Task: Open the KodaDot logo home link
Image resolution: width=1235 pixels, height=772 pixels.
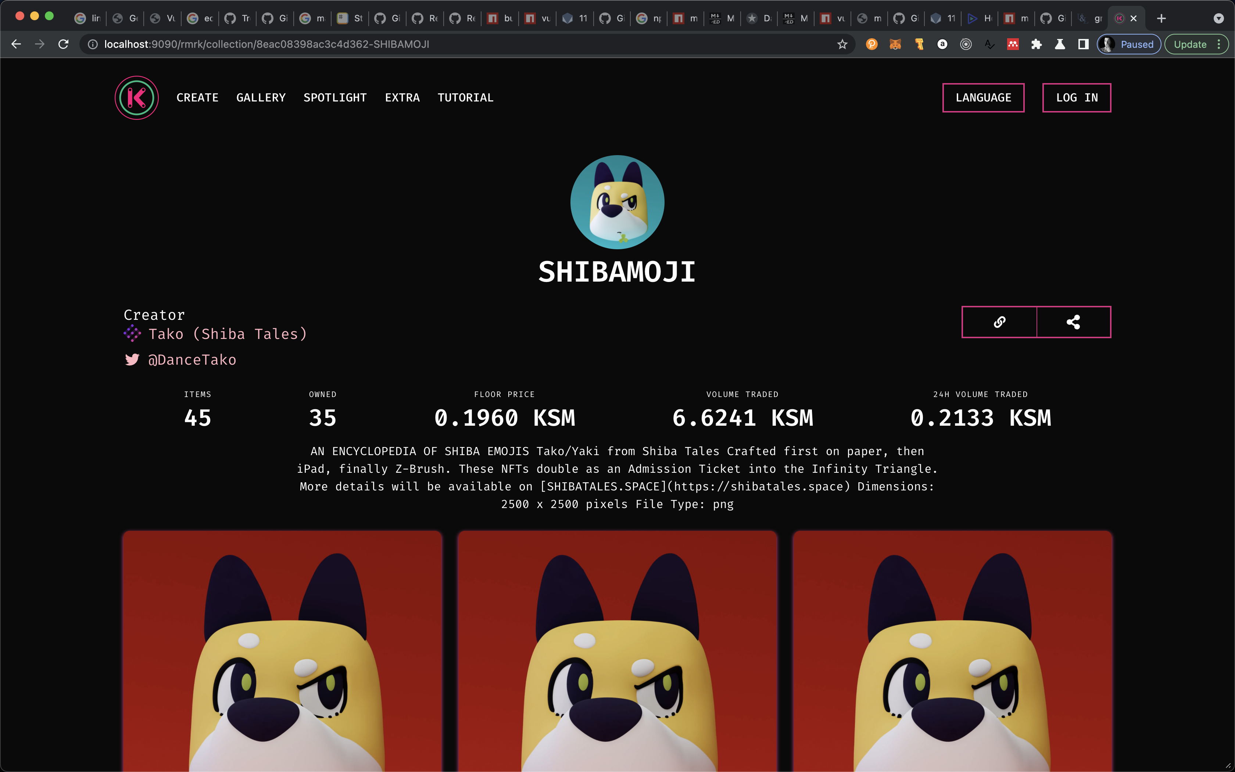Action: coord(136,97)
